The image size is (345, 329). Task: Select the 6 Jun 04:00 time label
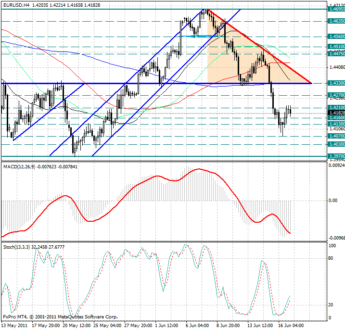(197, 326)
